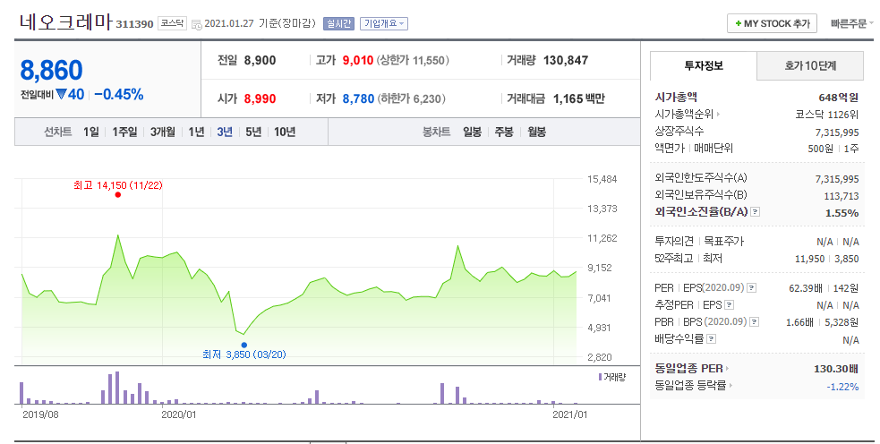The image size is (880, 444).
Task: Open the help icon beside PER EPS(2020.09)
Action: coord(751,287)
